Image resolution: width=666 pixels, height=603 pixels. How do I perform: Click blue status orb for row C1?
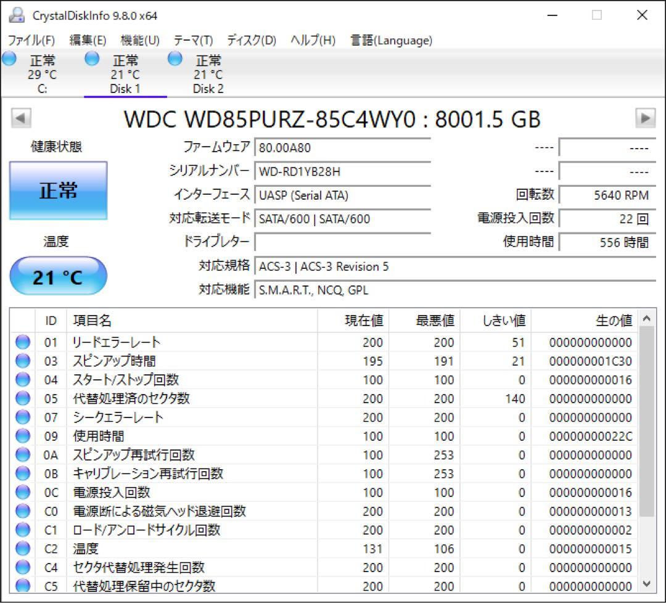point(23,530)
